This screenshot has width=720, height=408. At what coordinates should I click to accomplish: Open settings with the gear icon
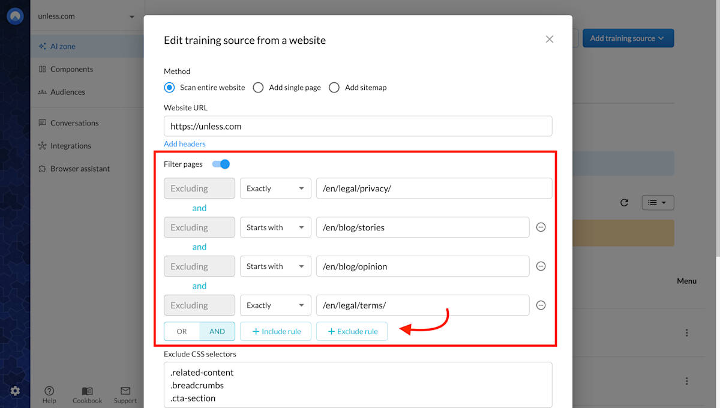click(x=16, y=391)
